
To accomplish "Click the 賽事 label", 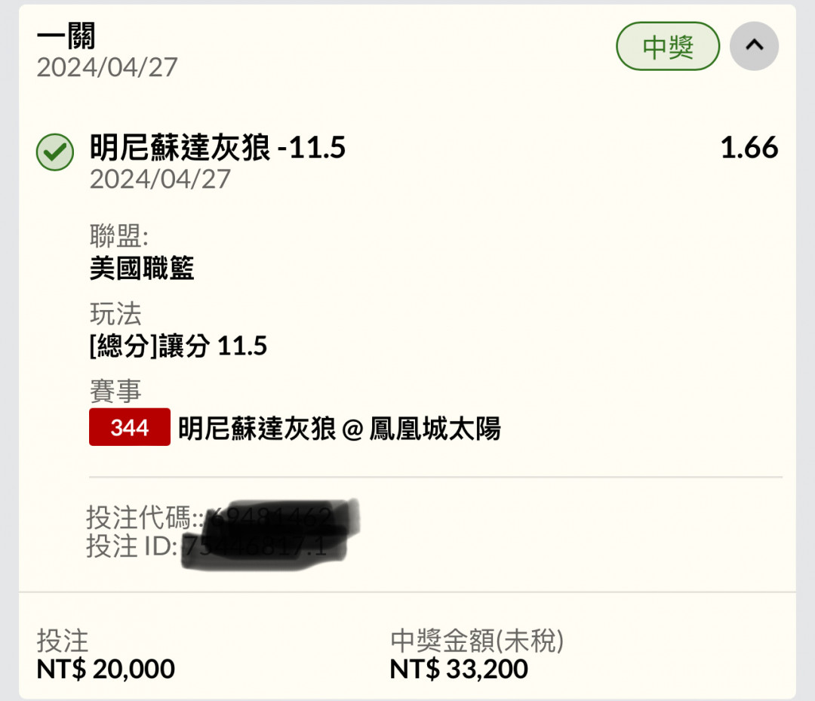I will [x=115, y=391].
